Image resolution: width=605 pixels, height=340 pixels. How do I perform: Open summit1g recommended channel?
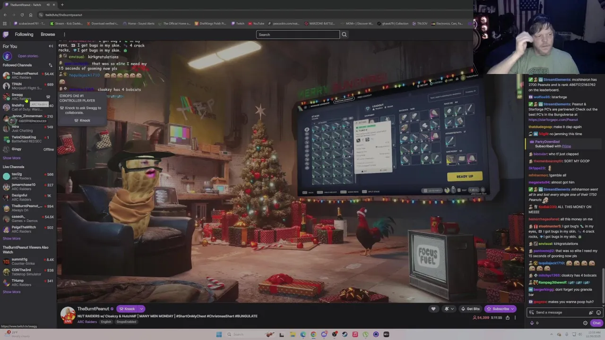click(28, 261)
